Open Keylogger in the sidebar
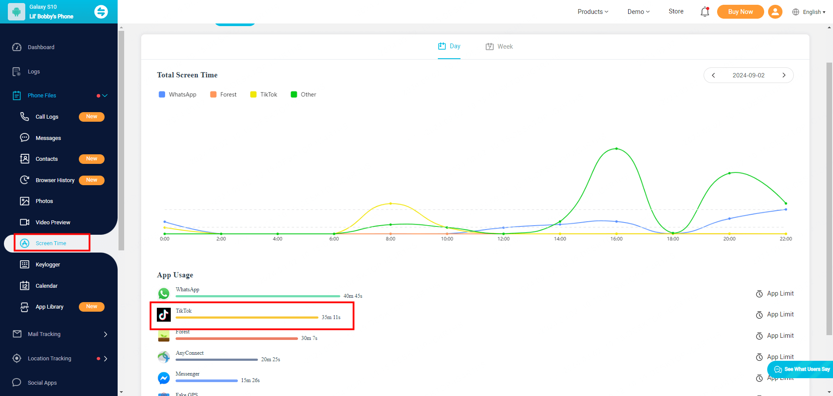The height and width of the screenshot is (396, 833). click(x=48, y=264)
